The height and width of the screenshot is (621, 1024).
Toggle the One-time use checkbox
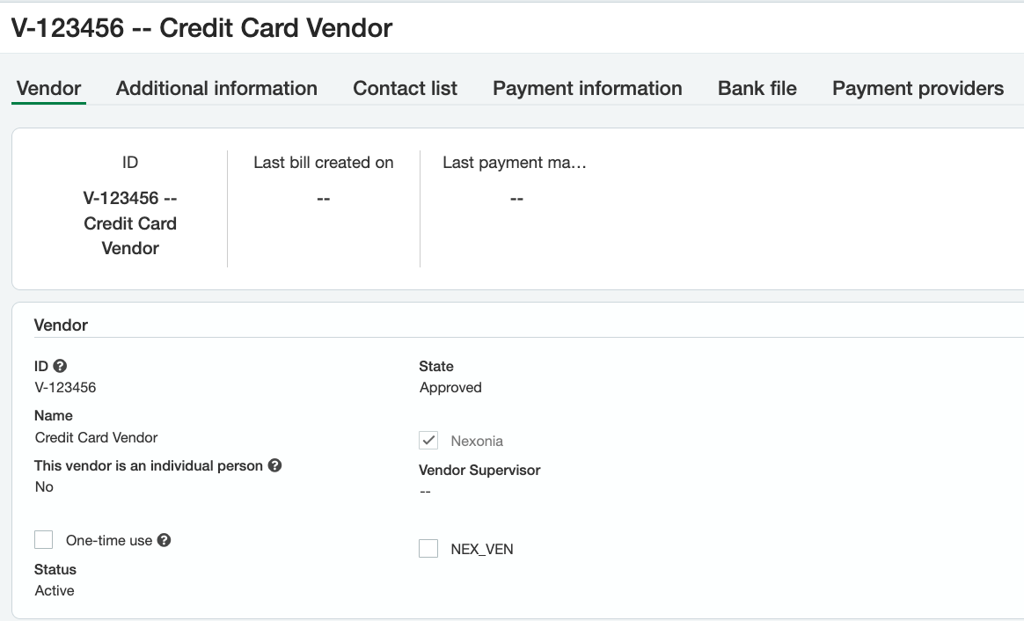[44, 540]
